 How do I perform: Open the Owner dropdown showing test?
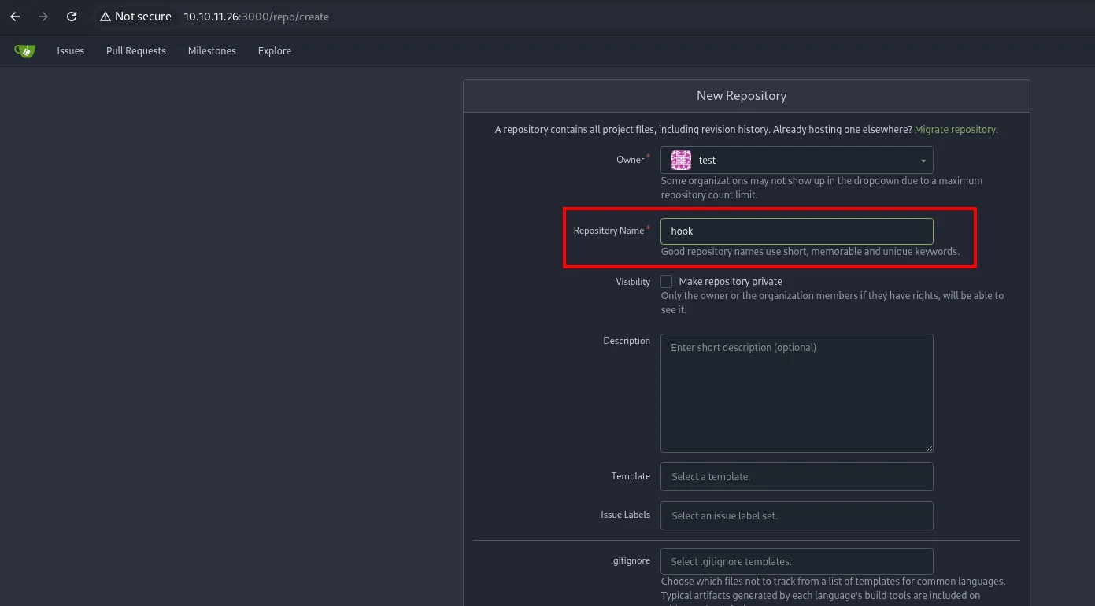tap(797, 161)
